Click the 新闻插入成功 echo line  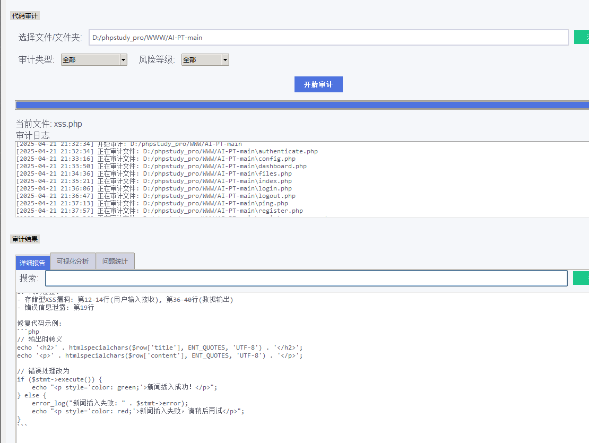(x=124, y=387)
